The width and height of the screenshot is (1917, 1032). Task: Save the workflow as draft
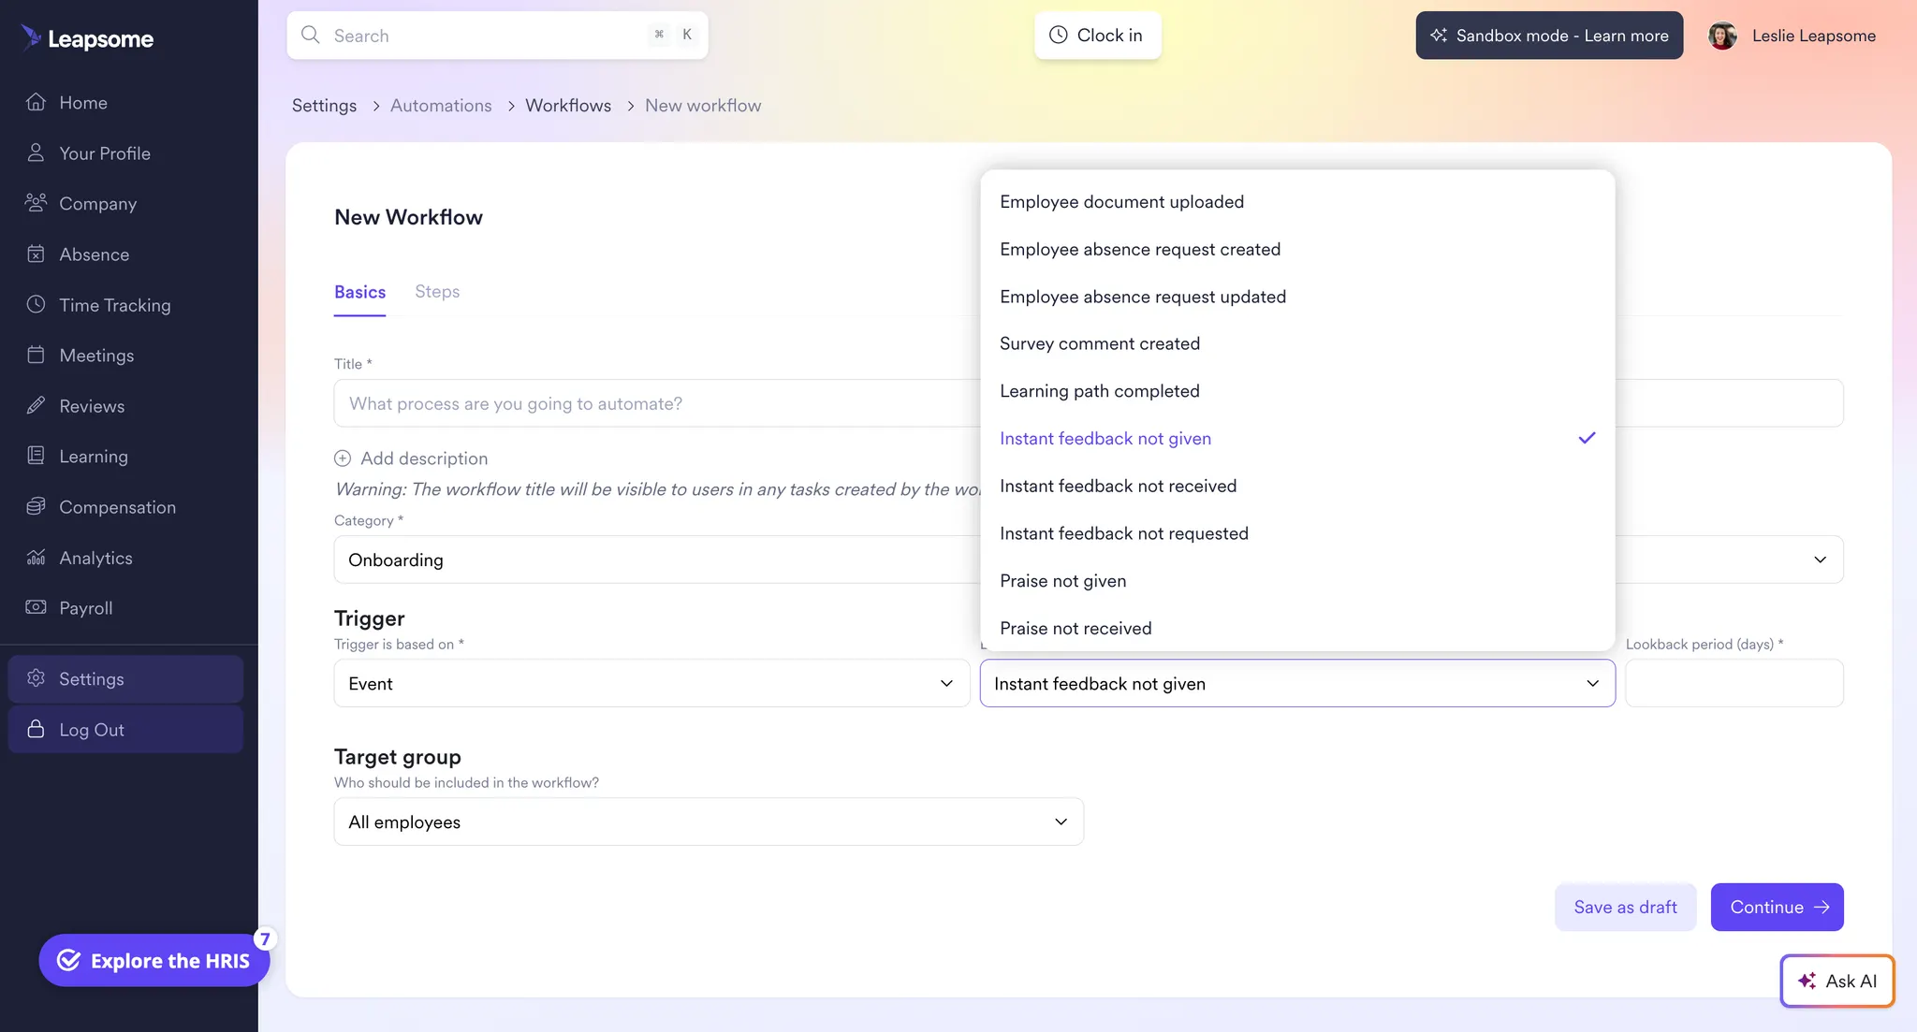pos(1625,907)
